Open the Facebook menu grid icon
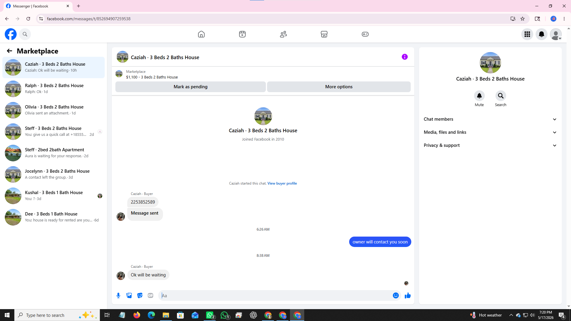571x321 pixels. 527,34
